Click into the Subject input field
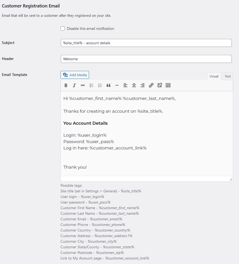The height and width of the screenshot is (264, 239). pyautogui.click(x=146, y=43)
